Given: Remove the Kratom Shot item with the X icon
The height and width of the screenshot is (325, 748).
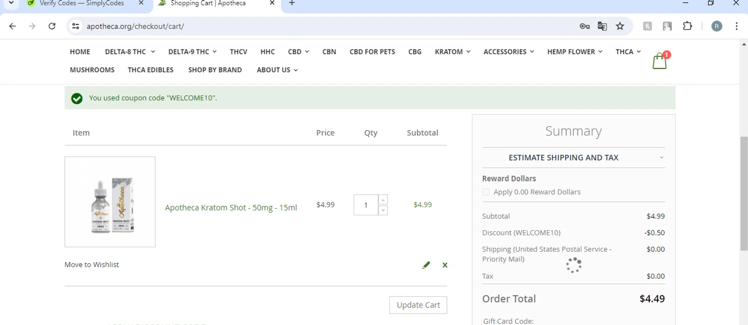Looking at the screenshot, I should 445,265.
